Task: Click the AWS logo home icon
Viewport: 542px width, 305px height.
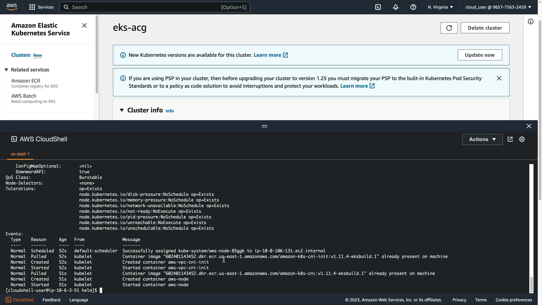Action: click(x=12, y=7)
